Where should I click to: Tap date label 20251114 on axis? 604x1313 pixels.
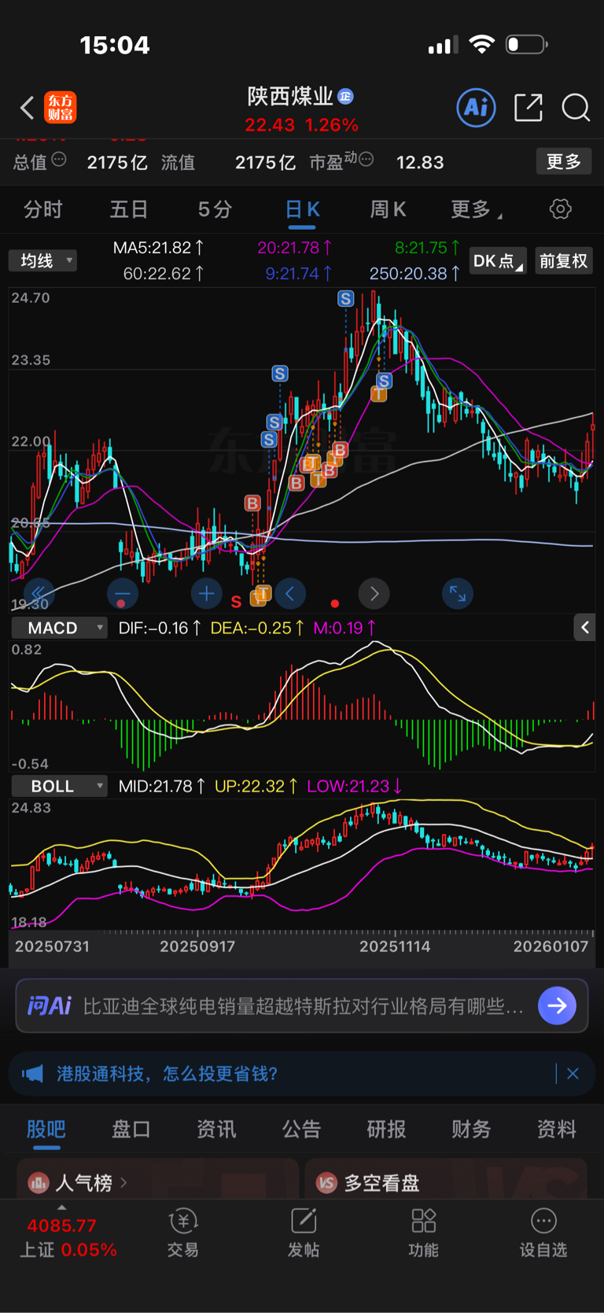point(395,946)
